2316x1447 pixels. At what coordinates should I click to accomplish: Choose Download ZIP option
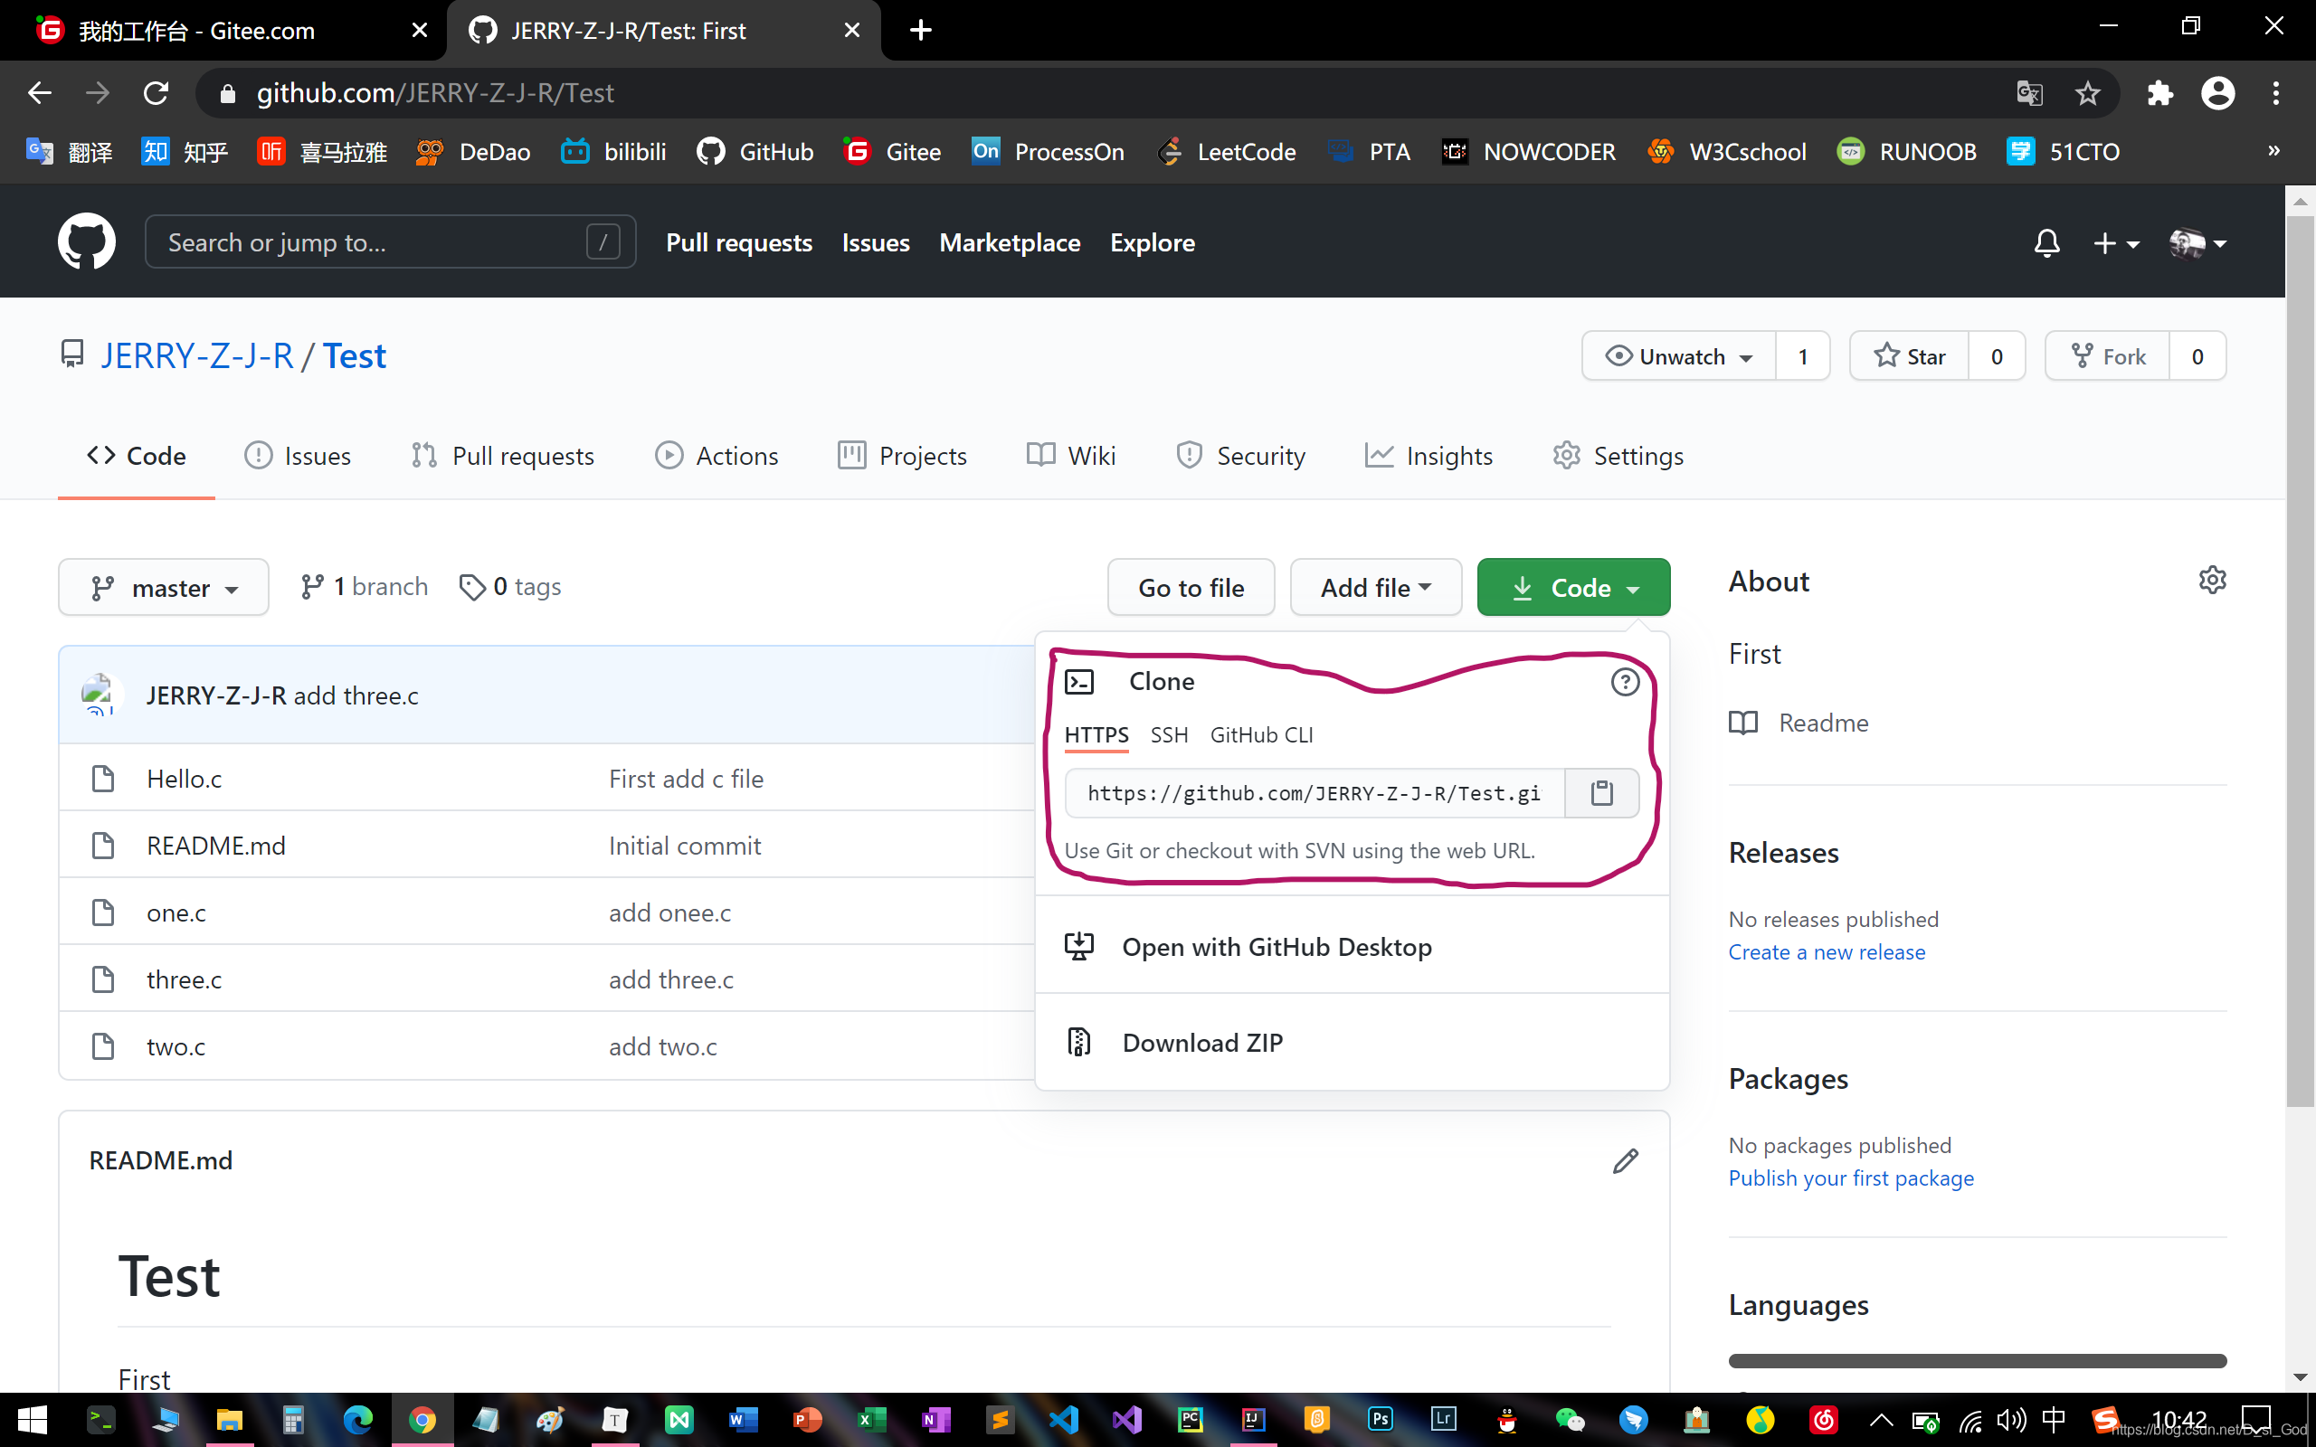coord(1202,1042)
